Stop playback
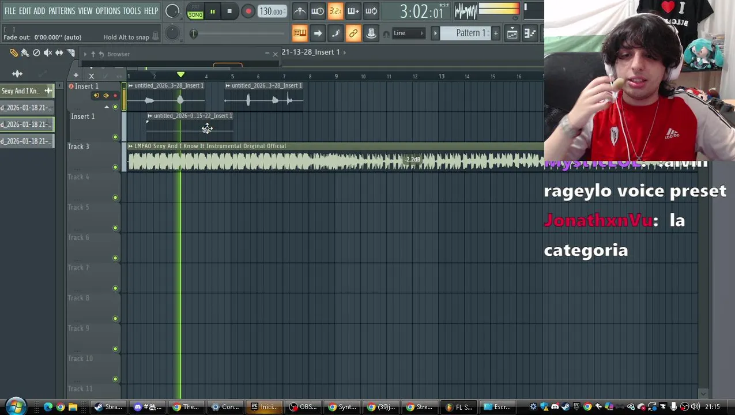 click(x=229, y=11)
